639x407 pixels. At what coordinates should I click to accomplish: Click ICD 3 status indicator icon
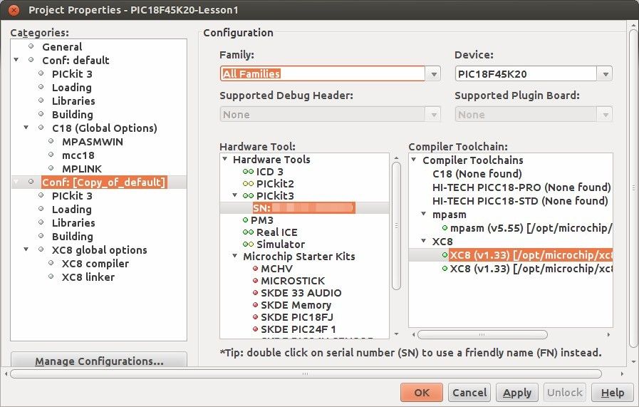point(248,172)
